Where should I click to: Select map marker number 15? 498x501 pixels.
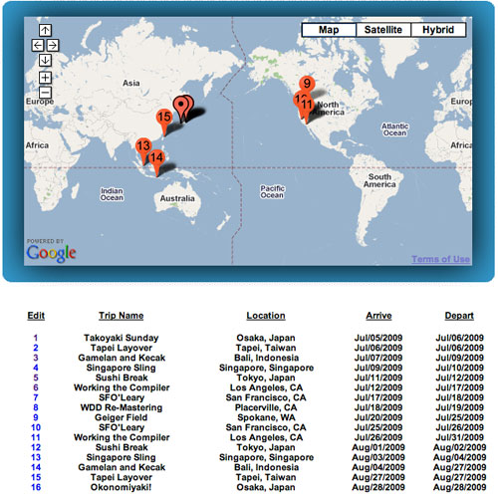click(x=164, y=118)
